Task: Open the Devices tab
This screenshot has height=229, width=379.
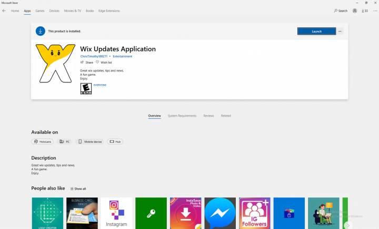Action: (x=54, y=11)
